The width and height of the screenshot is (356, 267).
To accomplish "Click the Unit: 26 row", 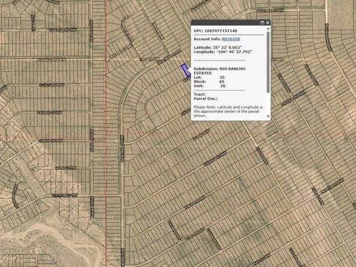I will click(209, 86).
